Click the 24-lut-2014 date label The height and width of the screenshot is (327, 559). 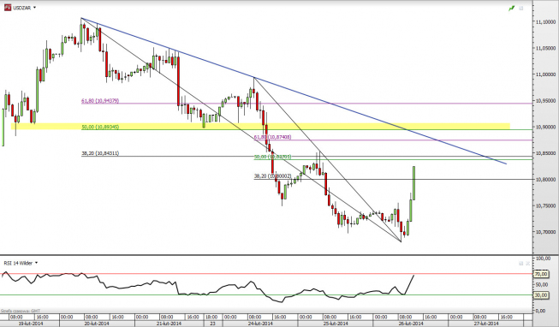pyautogui.click(x=260, y=324)
